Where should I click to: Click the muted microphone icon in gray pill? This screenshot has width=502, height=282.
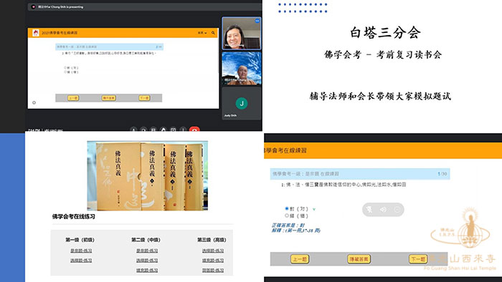pyautogui.click(x=369, y=210)
